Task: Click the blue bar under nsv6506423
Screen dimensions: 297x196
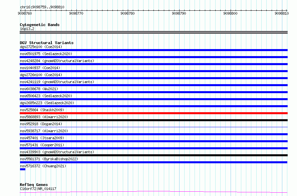Action: 154,99
